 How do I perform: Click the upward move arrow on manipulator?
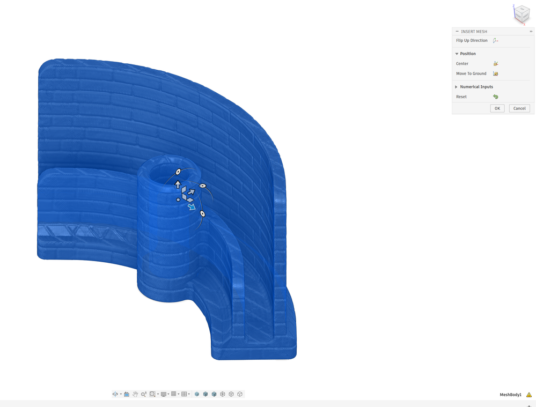(178, 184)
